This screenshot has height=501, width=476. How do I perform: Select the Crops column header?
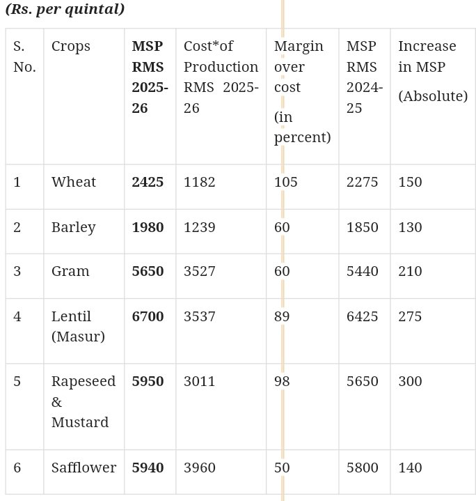[71, 47]
